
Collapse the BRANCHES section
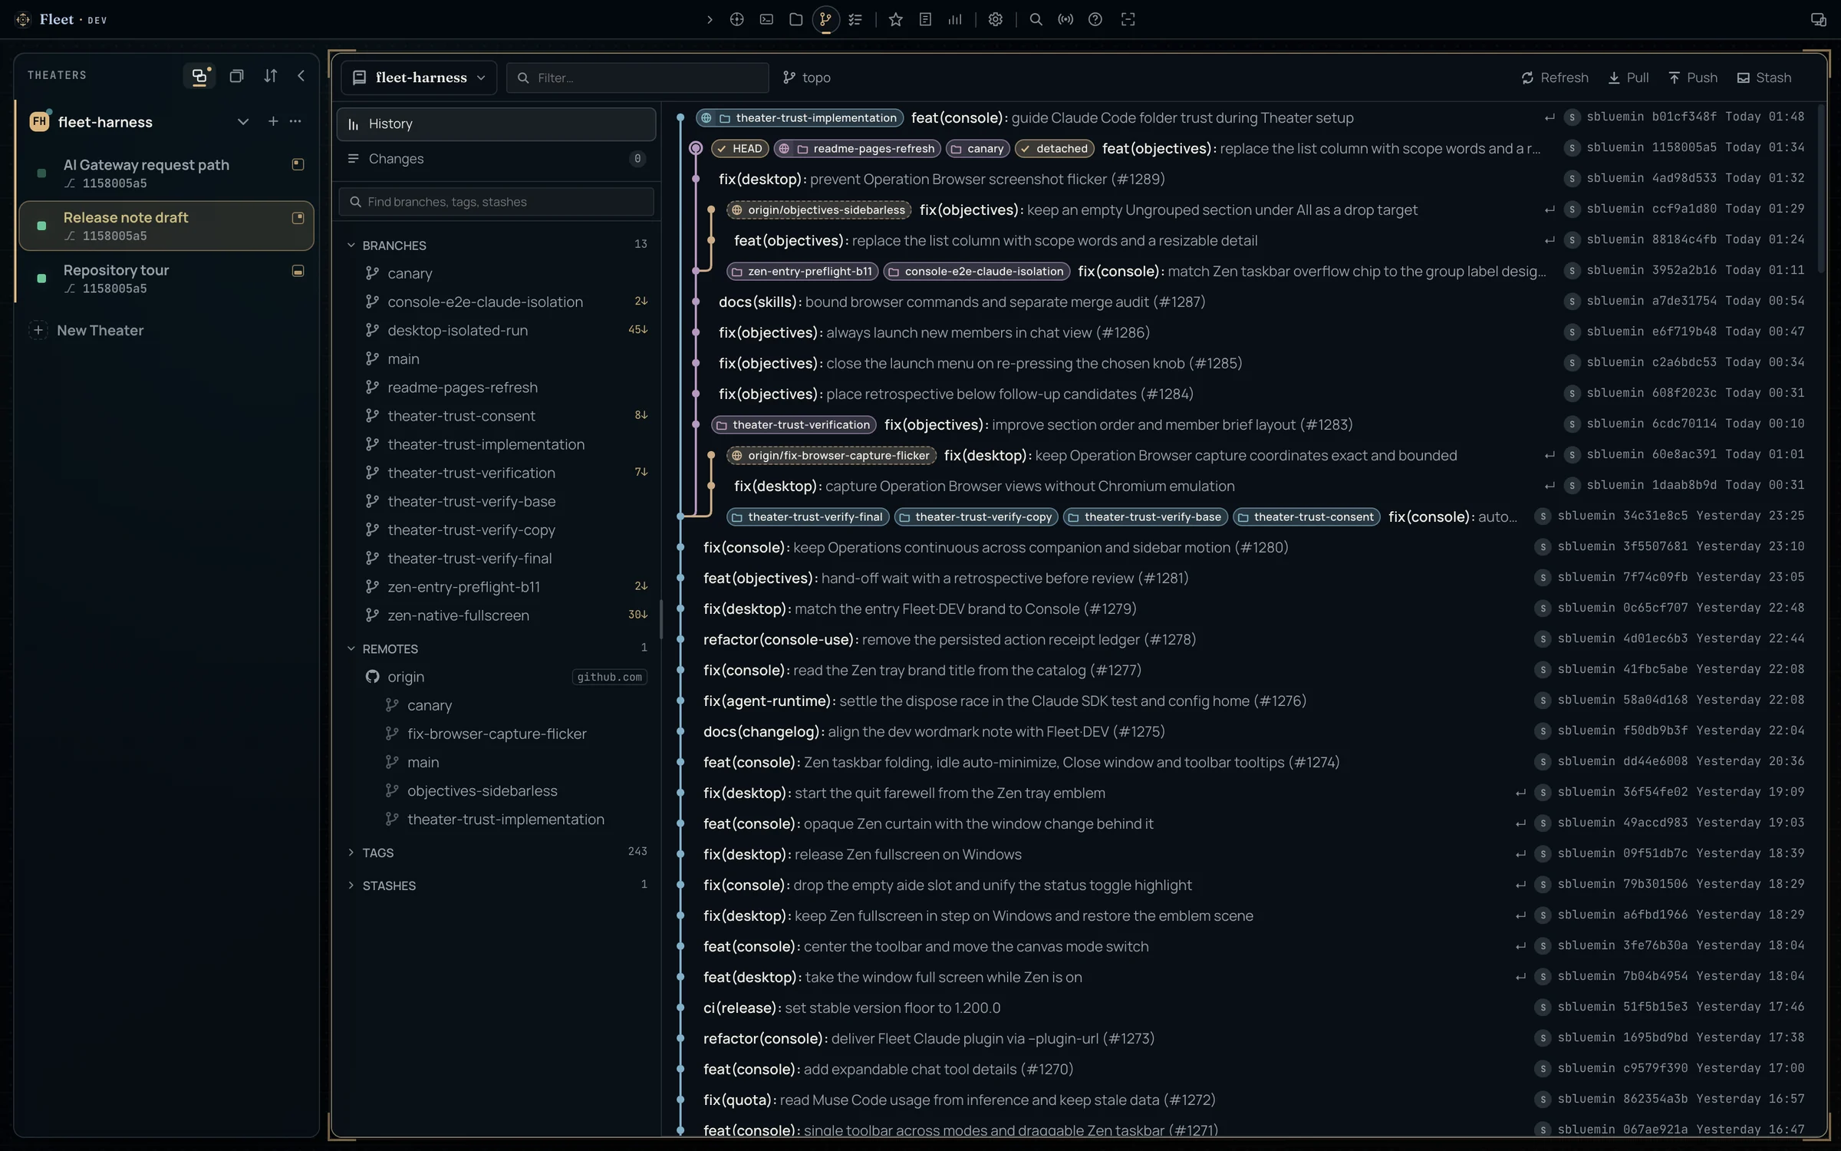click(x=351, y=246)
